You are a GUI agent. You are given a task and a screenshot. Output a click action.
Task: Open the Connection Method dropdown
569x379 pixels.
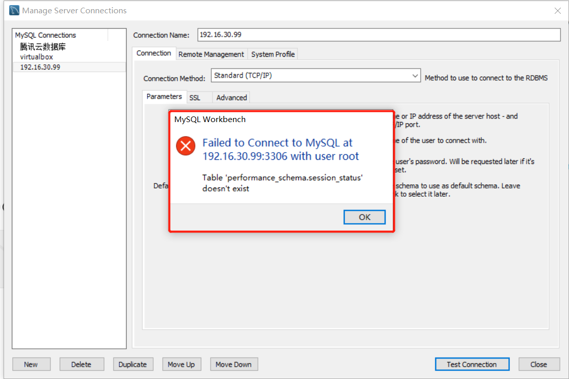pyautogui.click(x=316, y=76)
